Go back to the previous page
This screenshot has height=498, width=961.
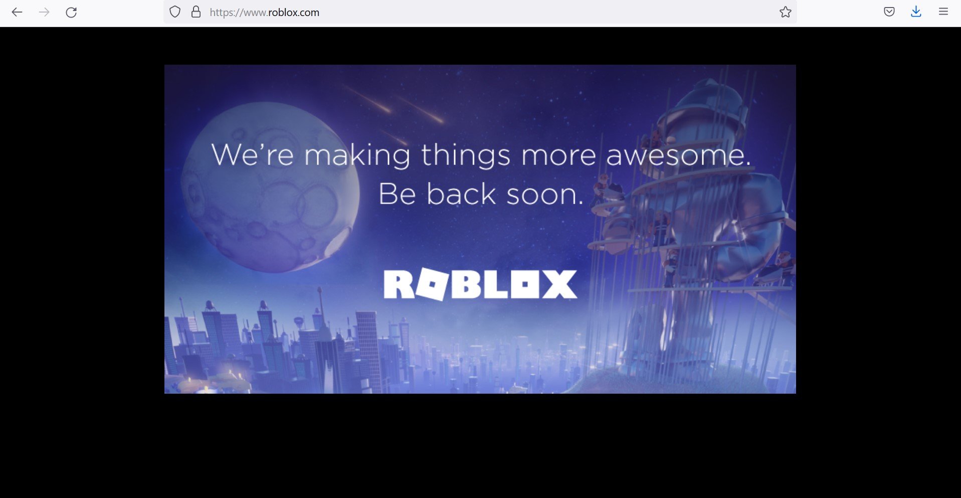click(x=17, y=12)
